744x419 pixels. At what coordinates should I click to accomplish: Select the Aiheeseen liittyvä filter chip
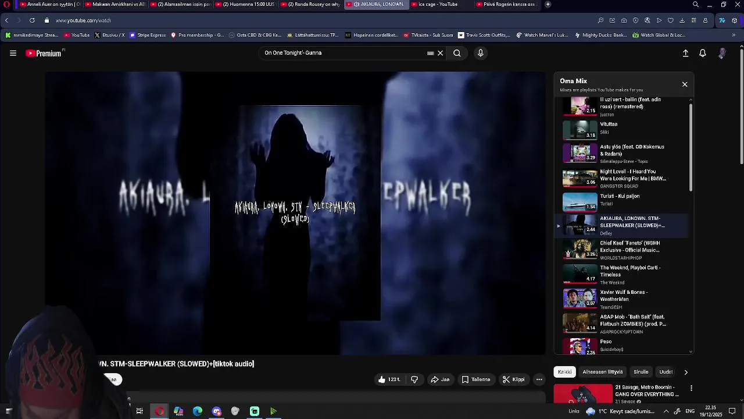point(602,372)
